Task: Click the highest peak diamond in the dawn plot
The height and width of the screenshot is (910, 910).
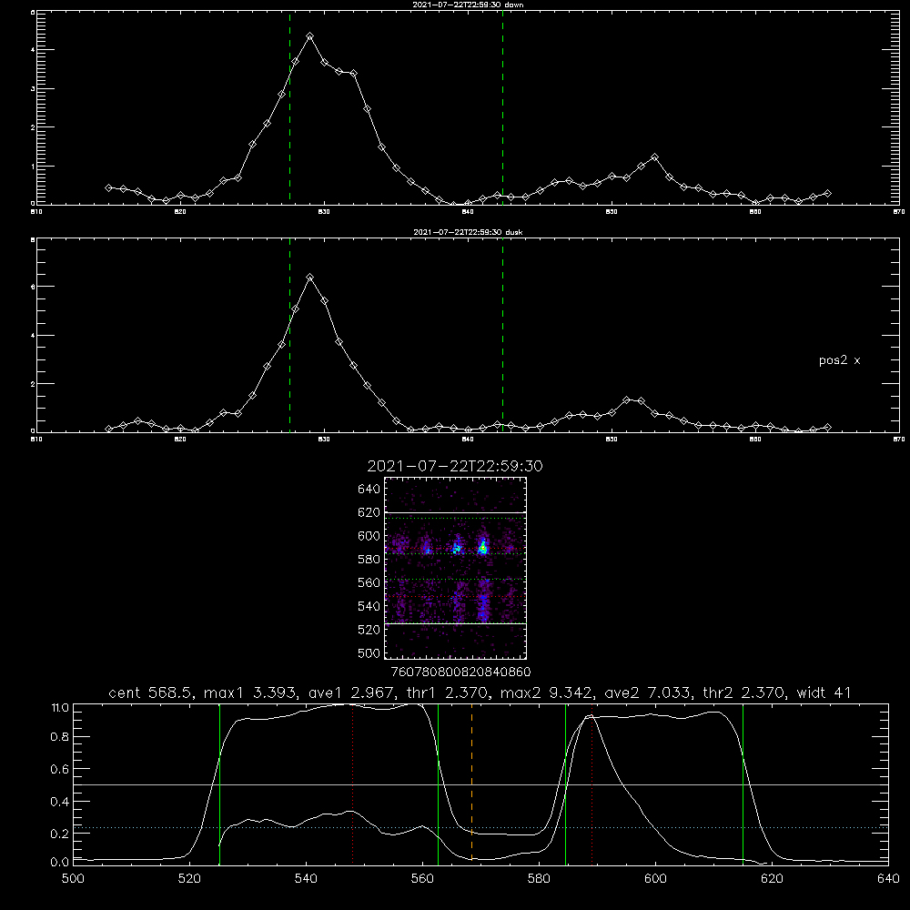Action: click(x=310, y=36)
